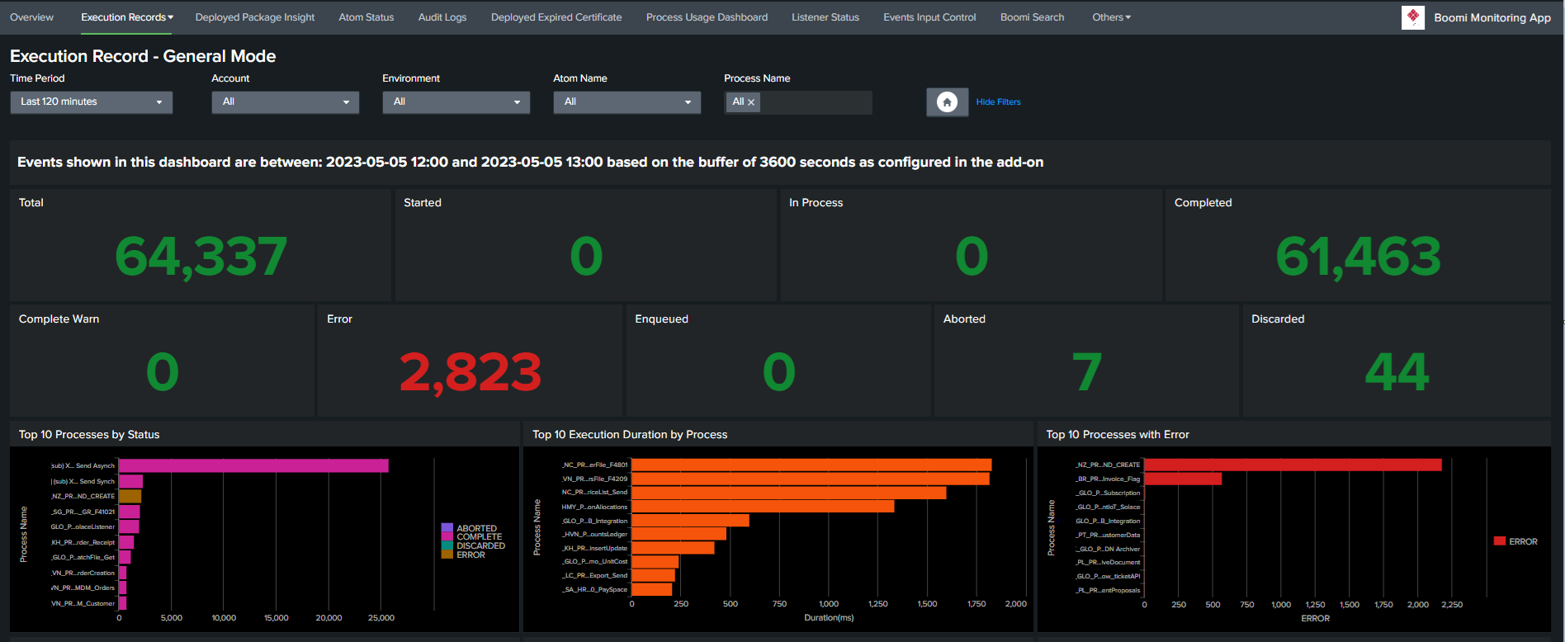This screenshot has width=1565, height=642.
Task: Click the Boomi logo icon
Action: [x=1412, y=17]
